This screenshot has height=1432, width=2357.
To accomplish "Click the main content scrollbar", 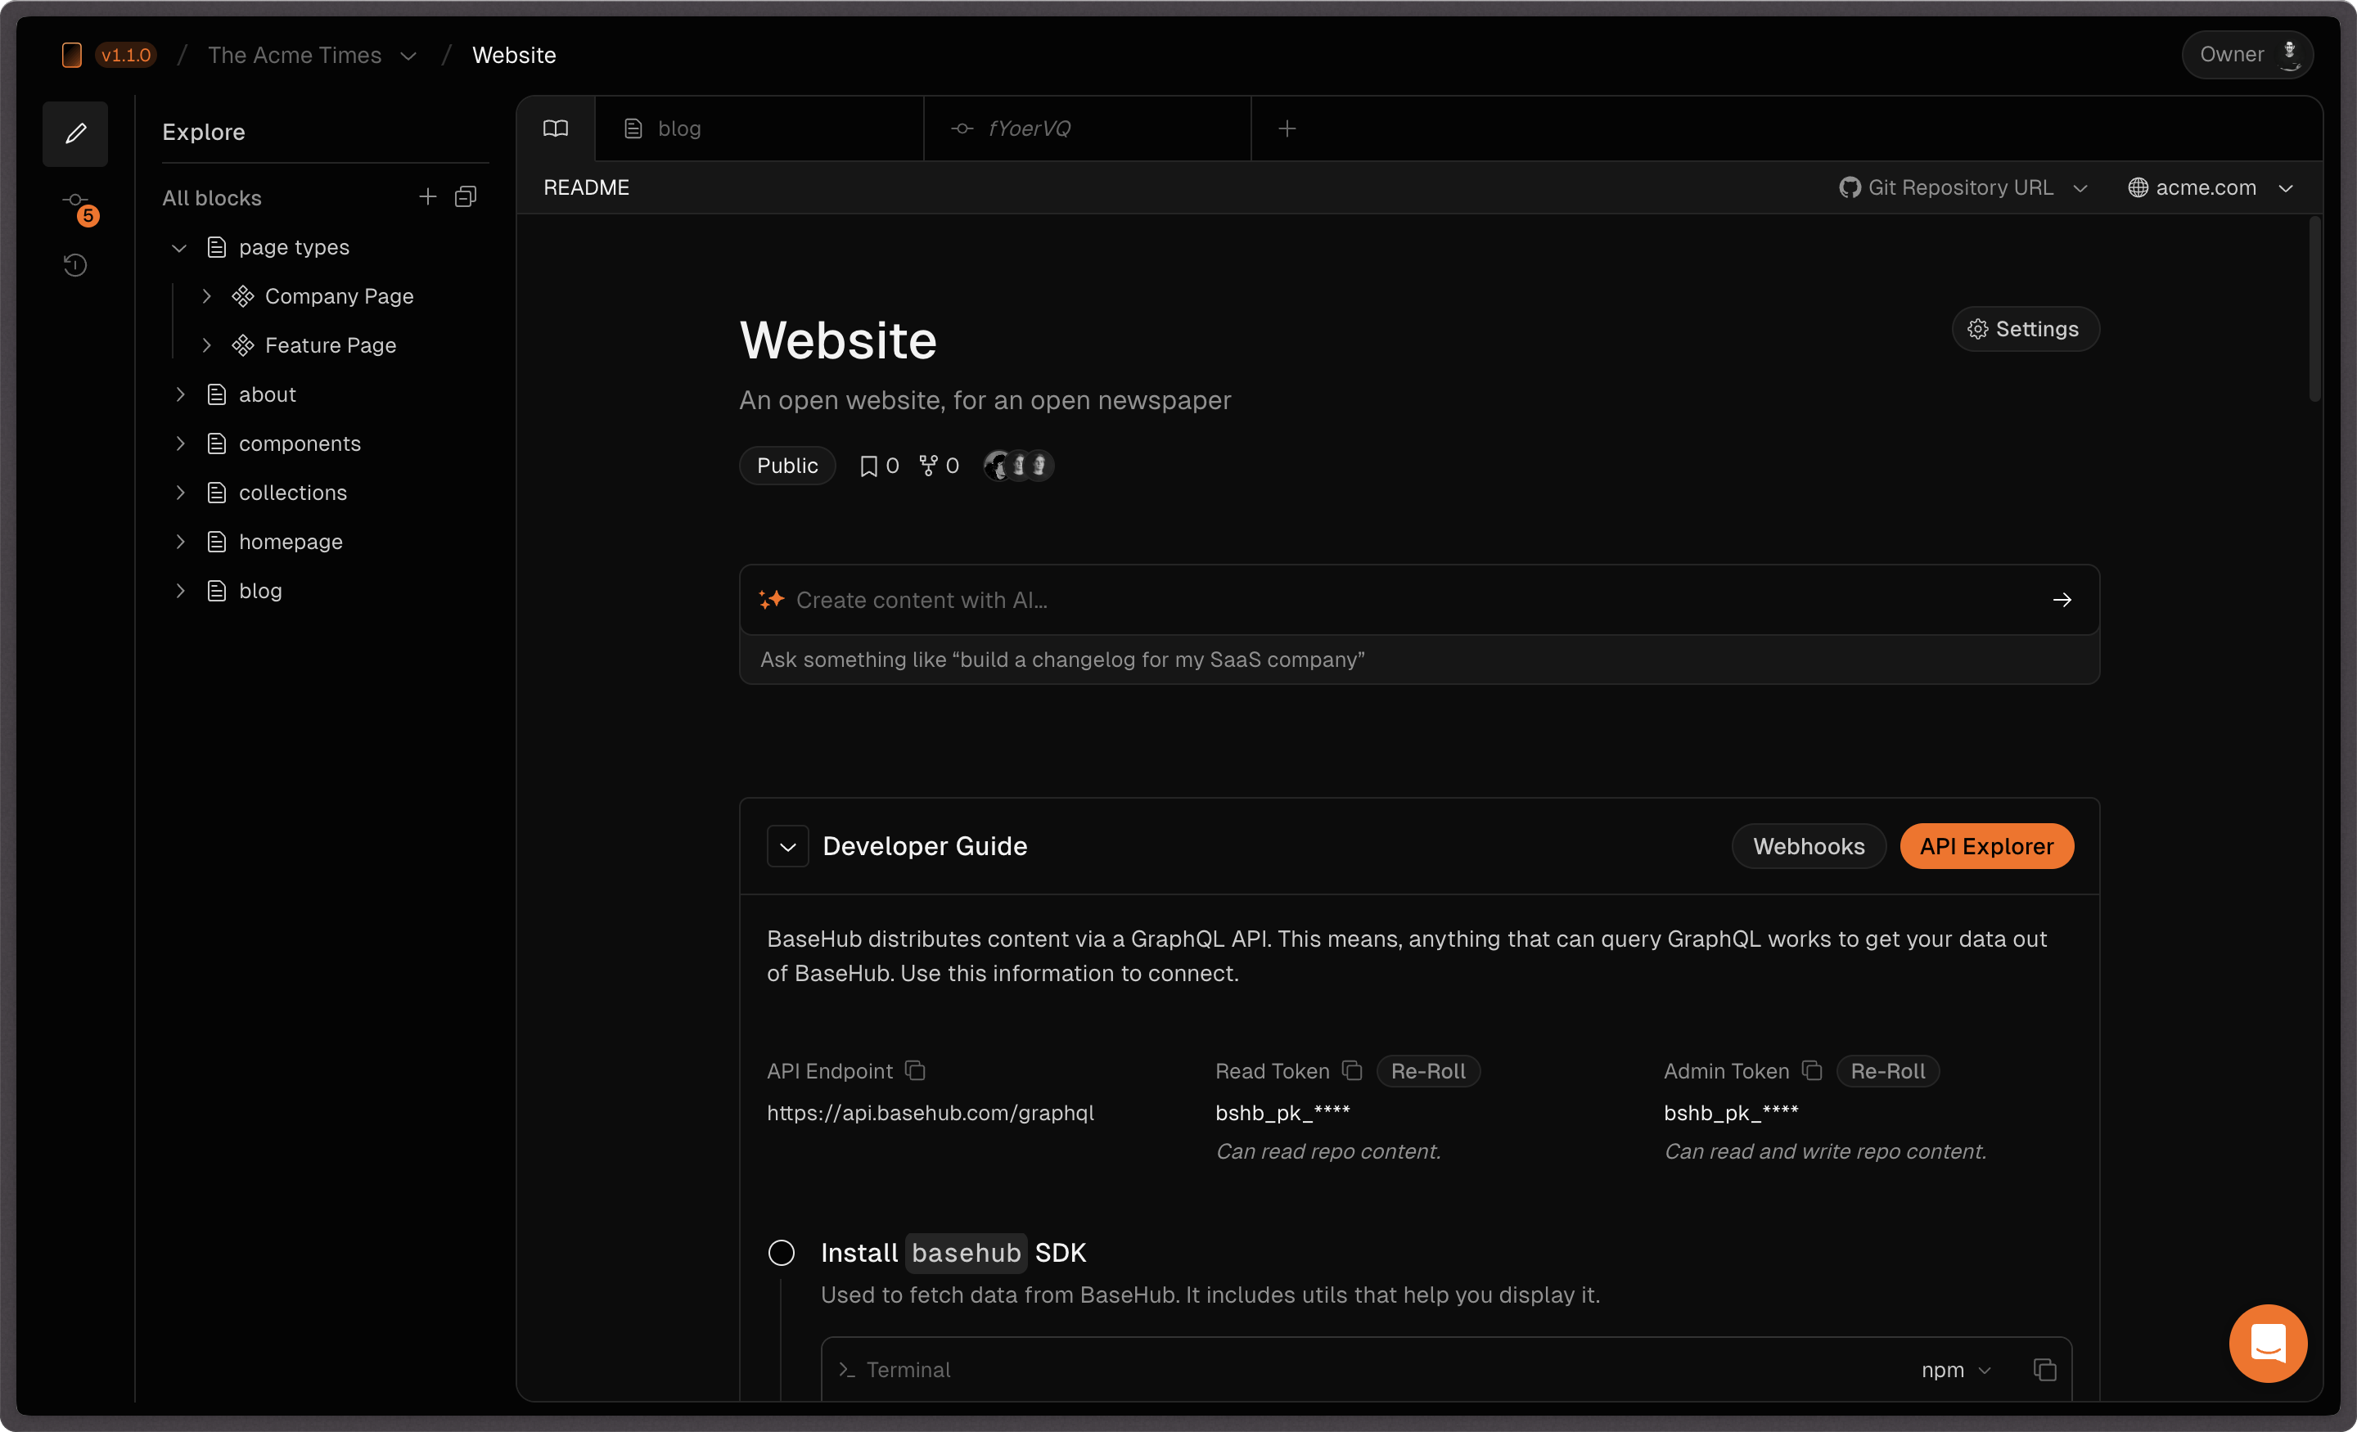I will point(2315,311).
